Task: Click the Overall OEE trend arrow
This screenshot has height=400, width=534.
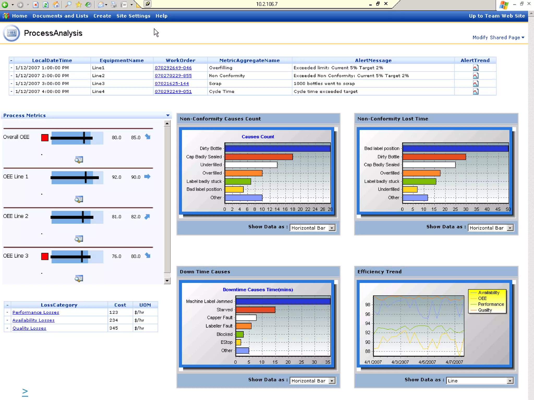Action: (148, 137)
